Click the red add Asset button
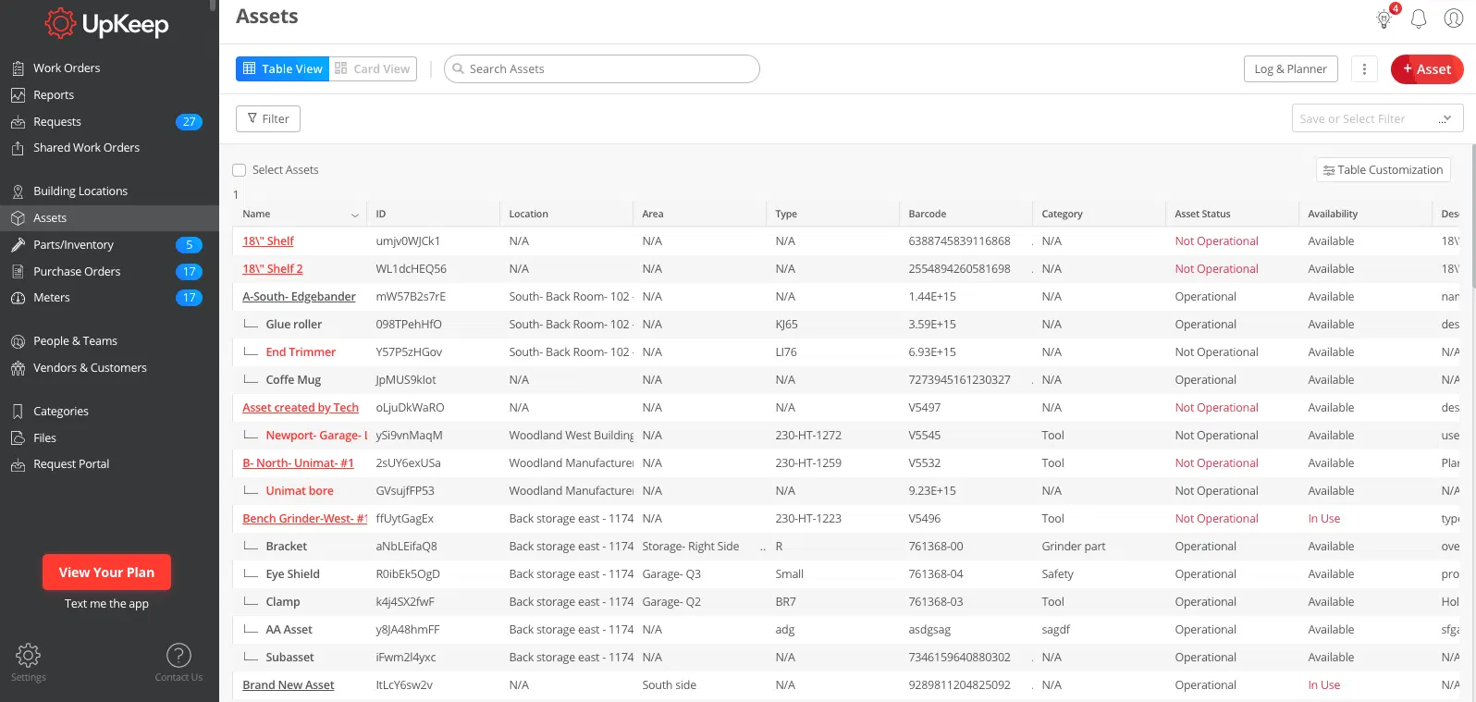 [x=1426, y=69]
